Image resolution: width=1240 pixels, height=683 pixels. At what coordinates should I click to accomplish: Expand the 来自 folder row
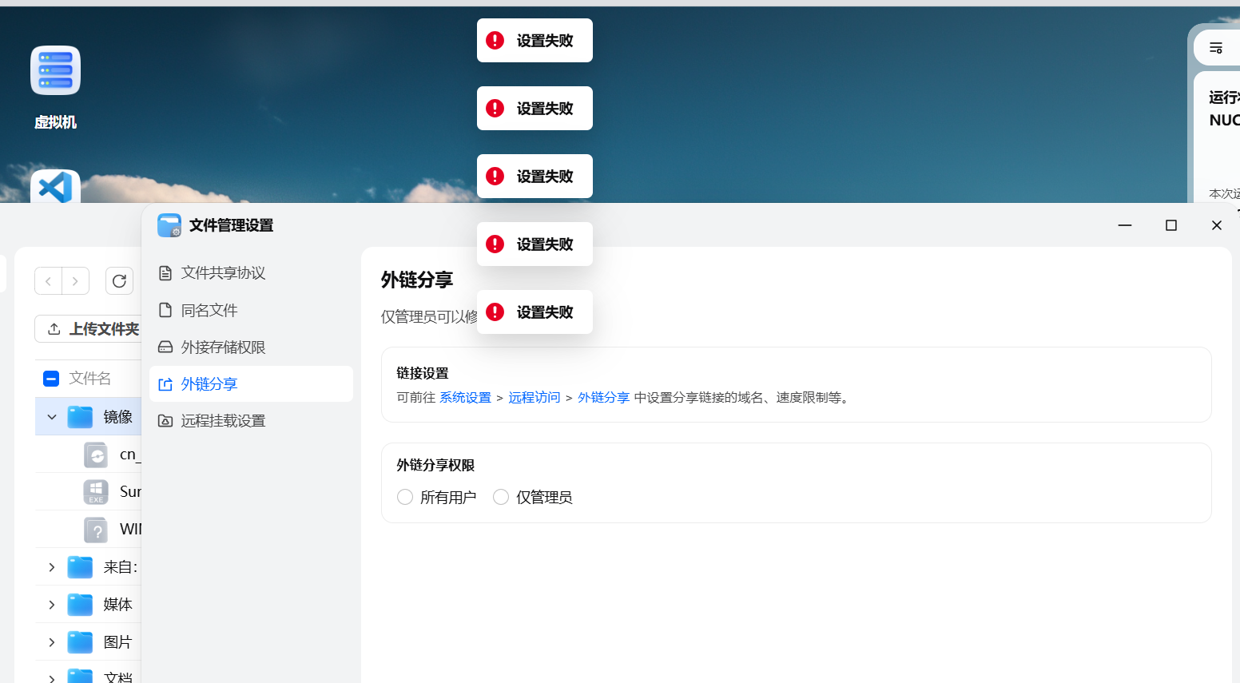pyautogui.click(x=52, y=567)
